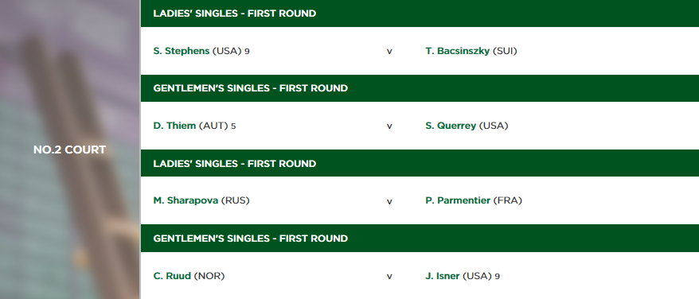Select C. Ruud player link
699x299 pixels.
172,276
